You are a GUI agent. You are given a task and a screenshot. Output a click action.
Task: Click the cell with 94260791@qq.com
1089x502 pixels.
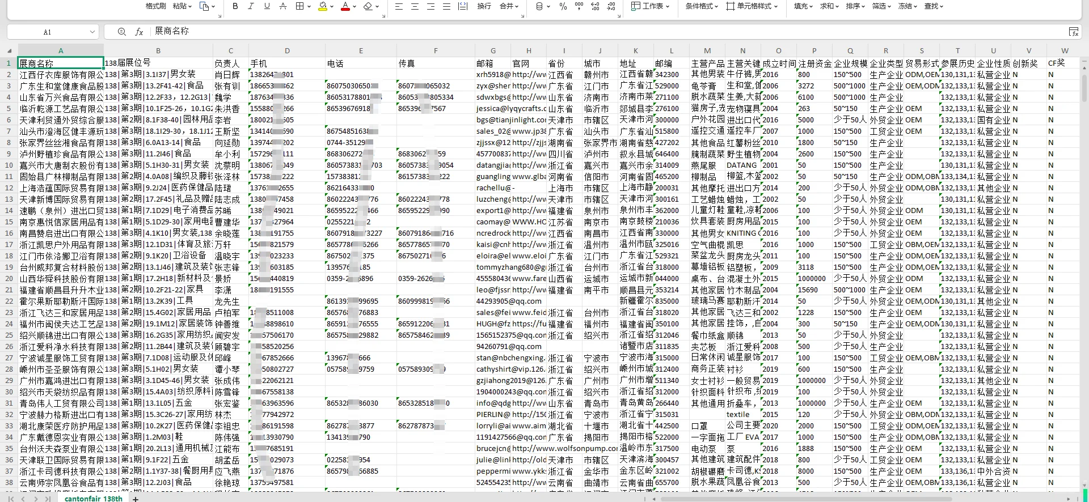point(493,346)
